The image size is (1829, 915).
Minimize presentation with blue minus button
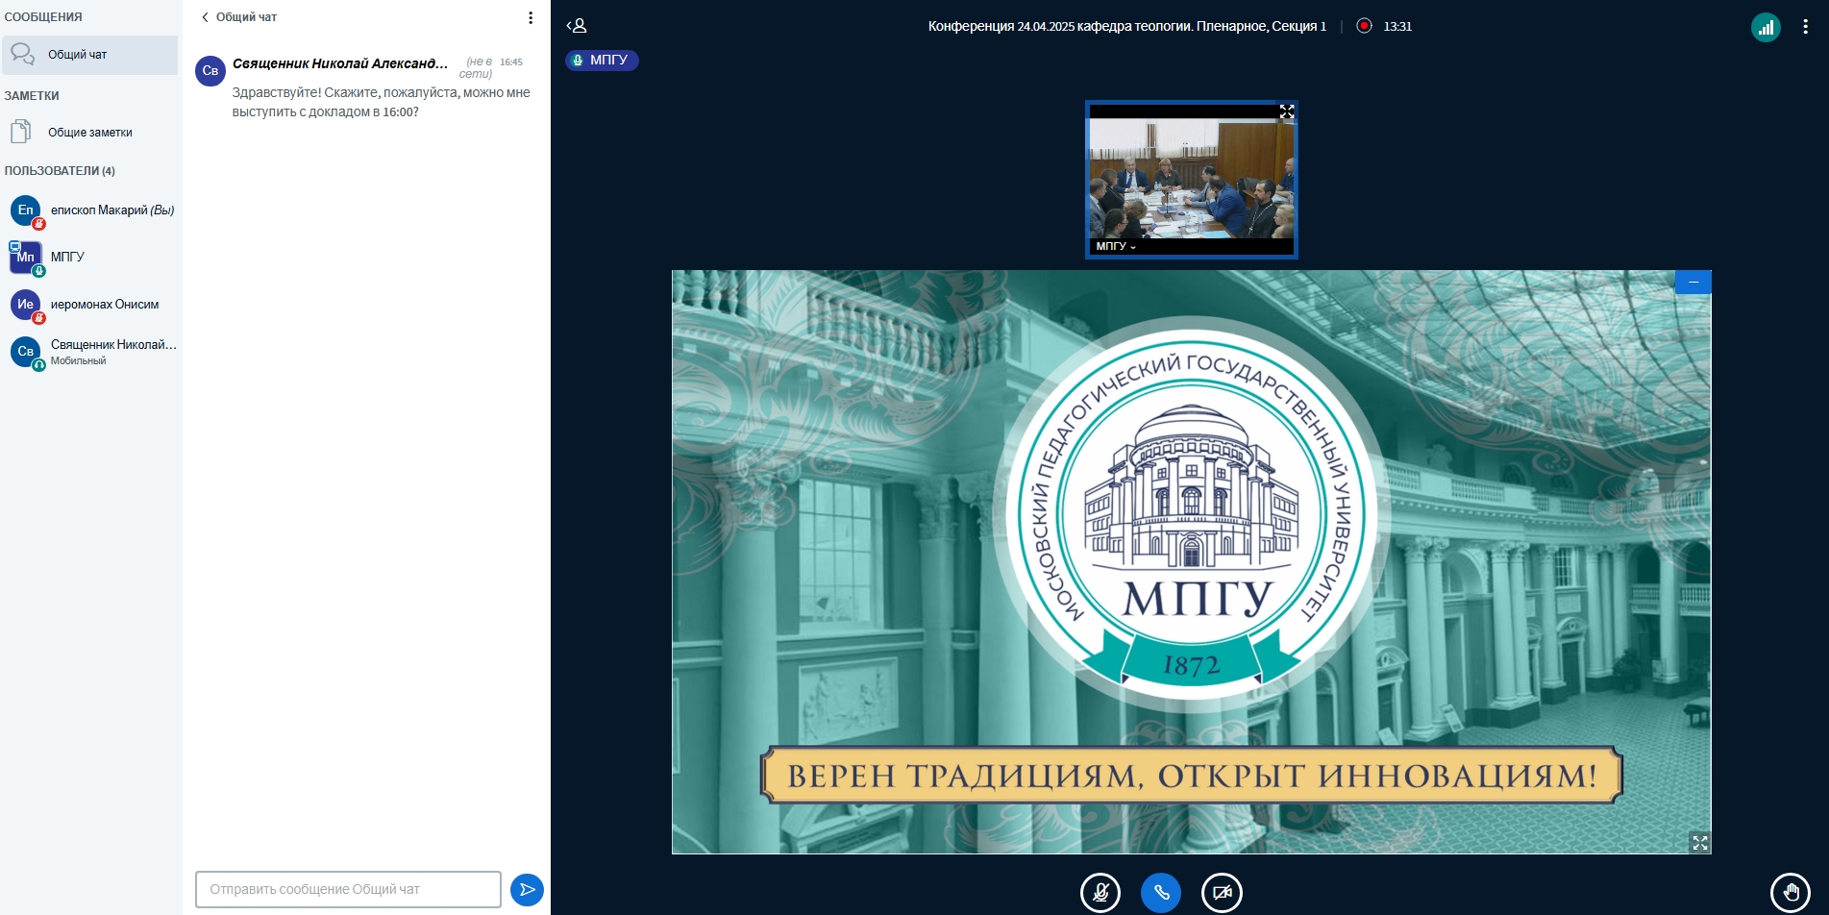coord(1693,282)
